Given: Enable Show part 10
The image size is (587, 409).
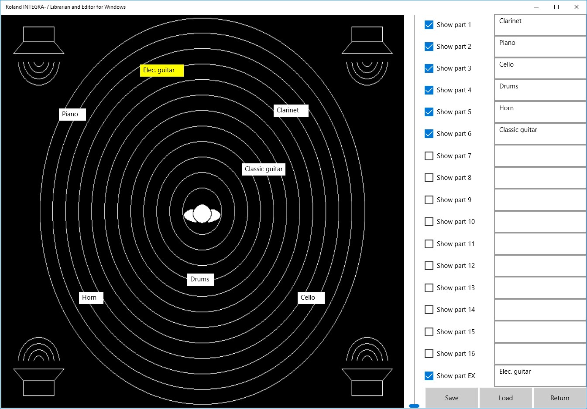Looking at the screenshot, I should click(x=429, y=222).
